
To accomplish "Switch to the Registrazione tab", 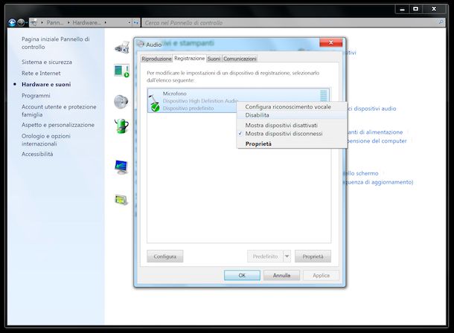I will tap(189, 58).
